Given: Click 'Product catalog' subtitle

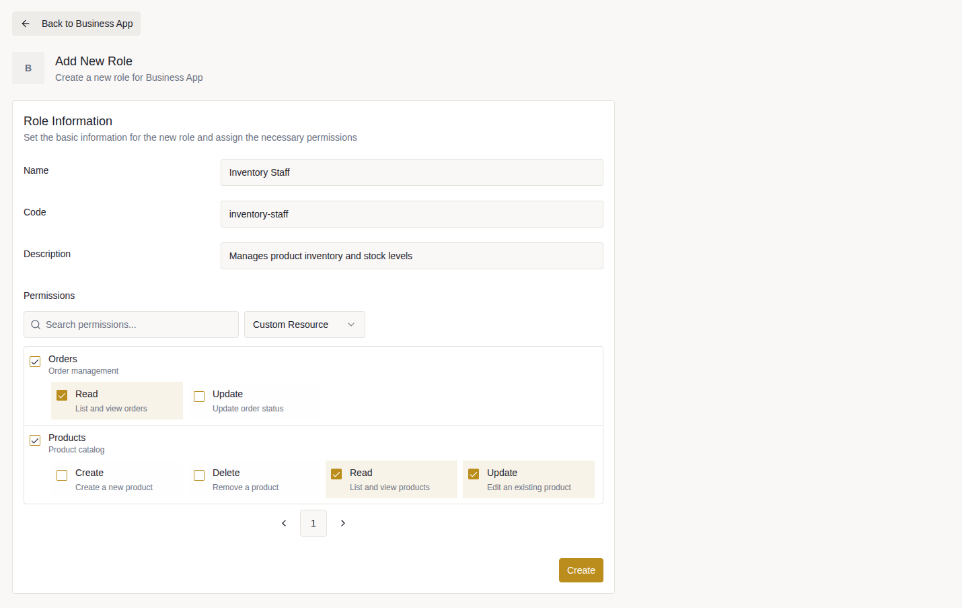Looking at the screenshot, I should click(x=77, y=450).
